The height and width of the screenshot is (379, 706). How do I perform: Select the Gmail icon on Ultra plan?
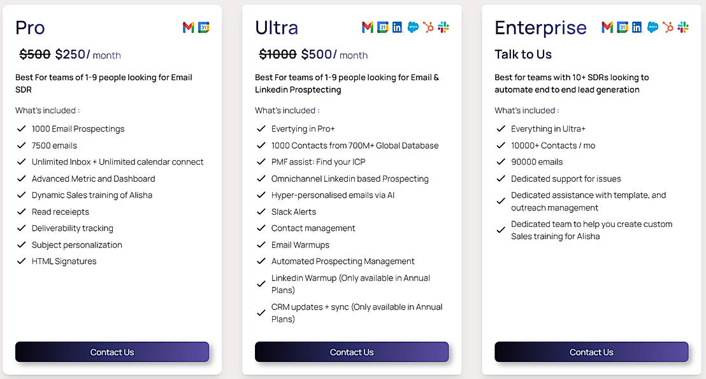(367, 27)
